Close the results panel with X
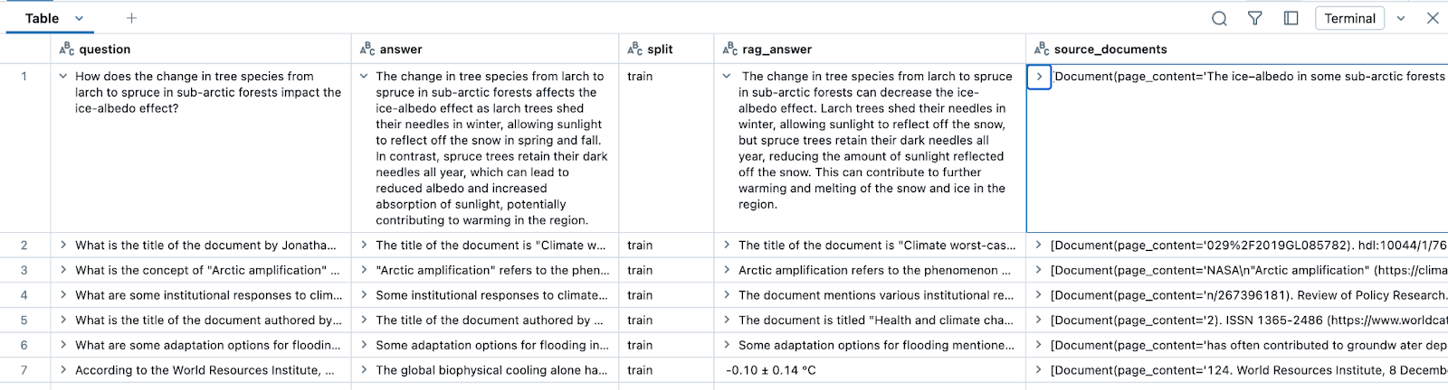 (1433, 18)
